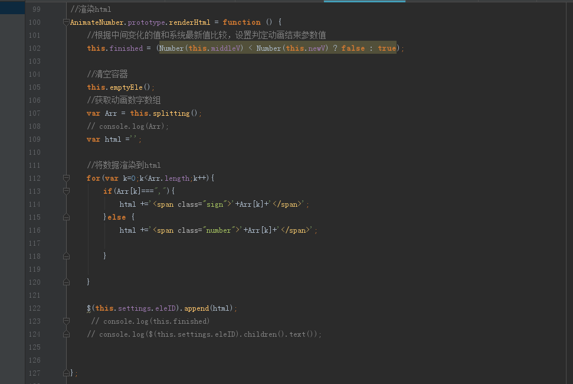Click the 'AnimateNumber' identifier on line 100
Screen dimensions: 573x384
click(x=97, y=22)
